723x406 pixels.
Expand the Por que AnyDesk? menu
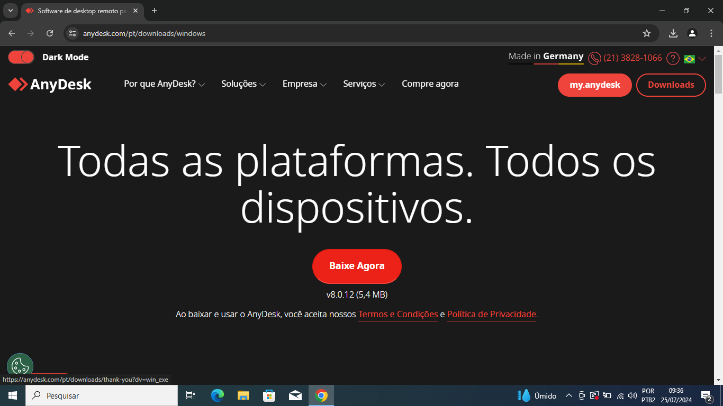coord(164,84)
